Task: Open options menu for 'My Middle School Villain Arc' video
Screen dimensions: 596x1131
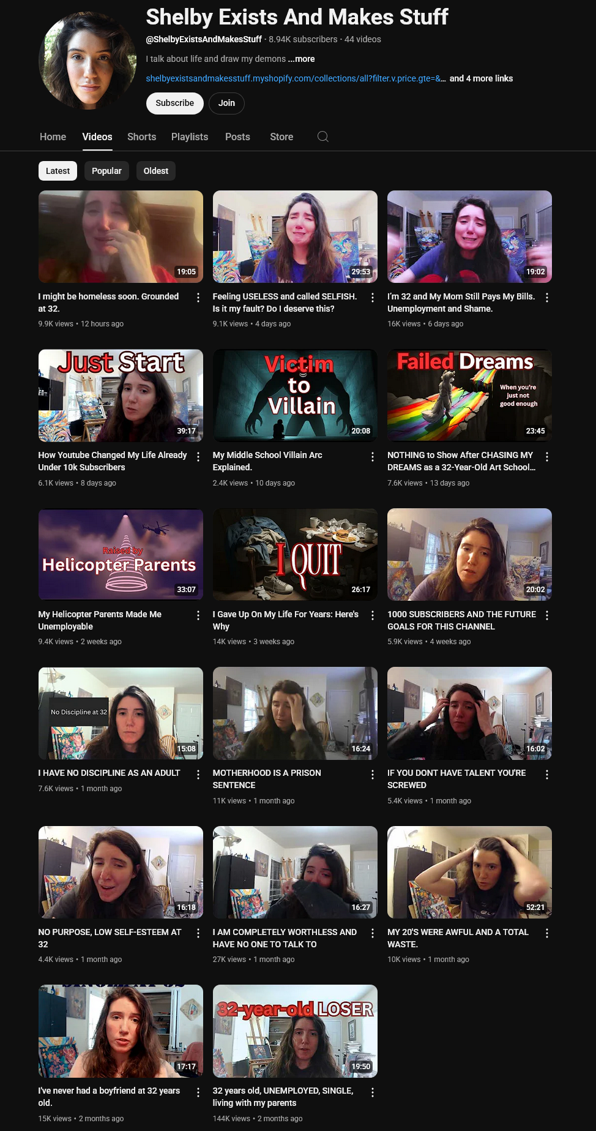Action: (x=373, y=456)
